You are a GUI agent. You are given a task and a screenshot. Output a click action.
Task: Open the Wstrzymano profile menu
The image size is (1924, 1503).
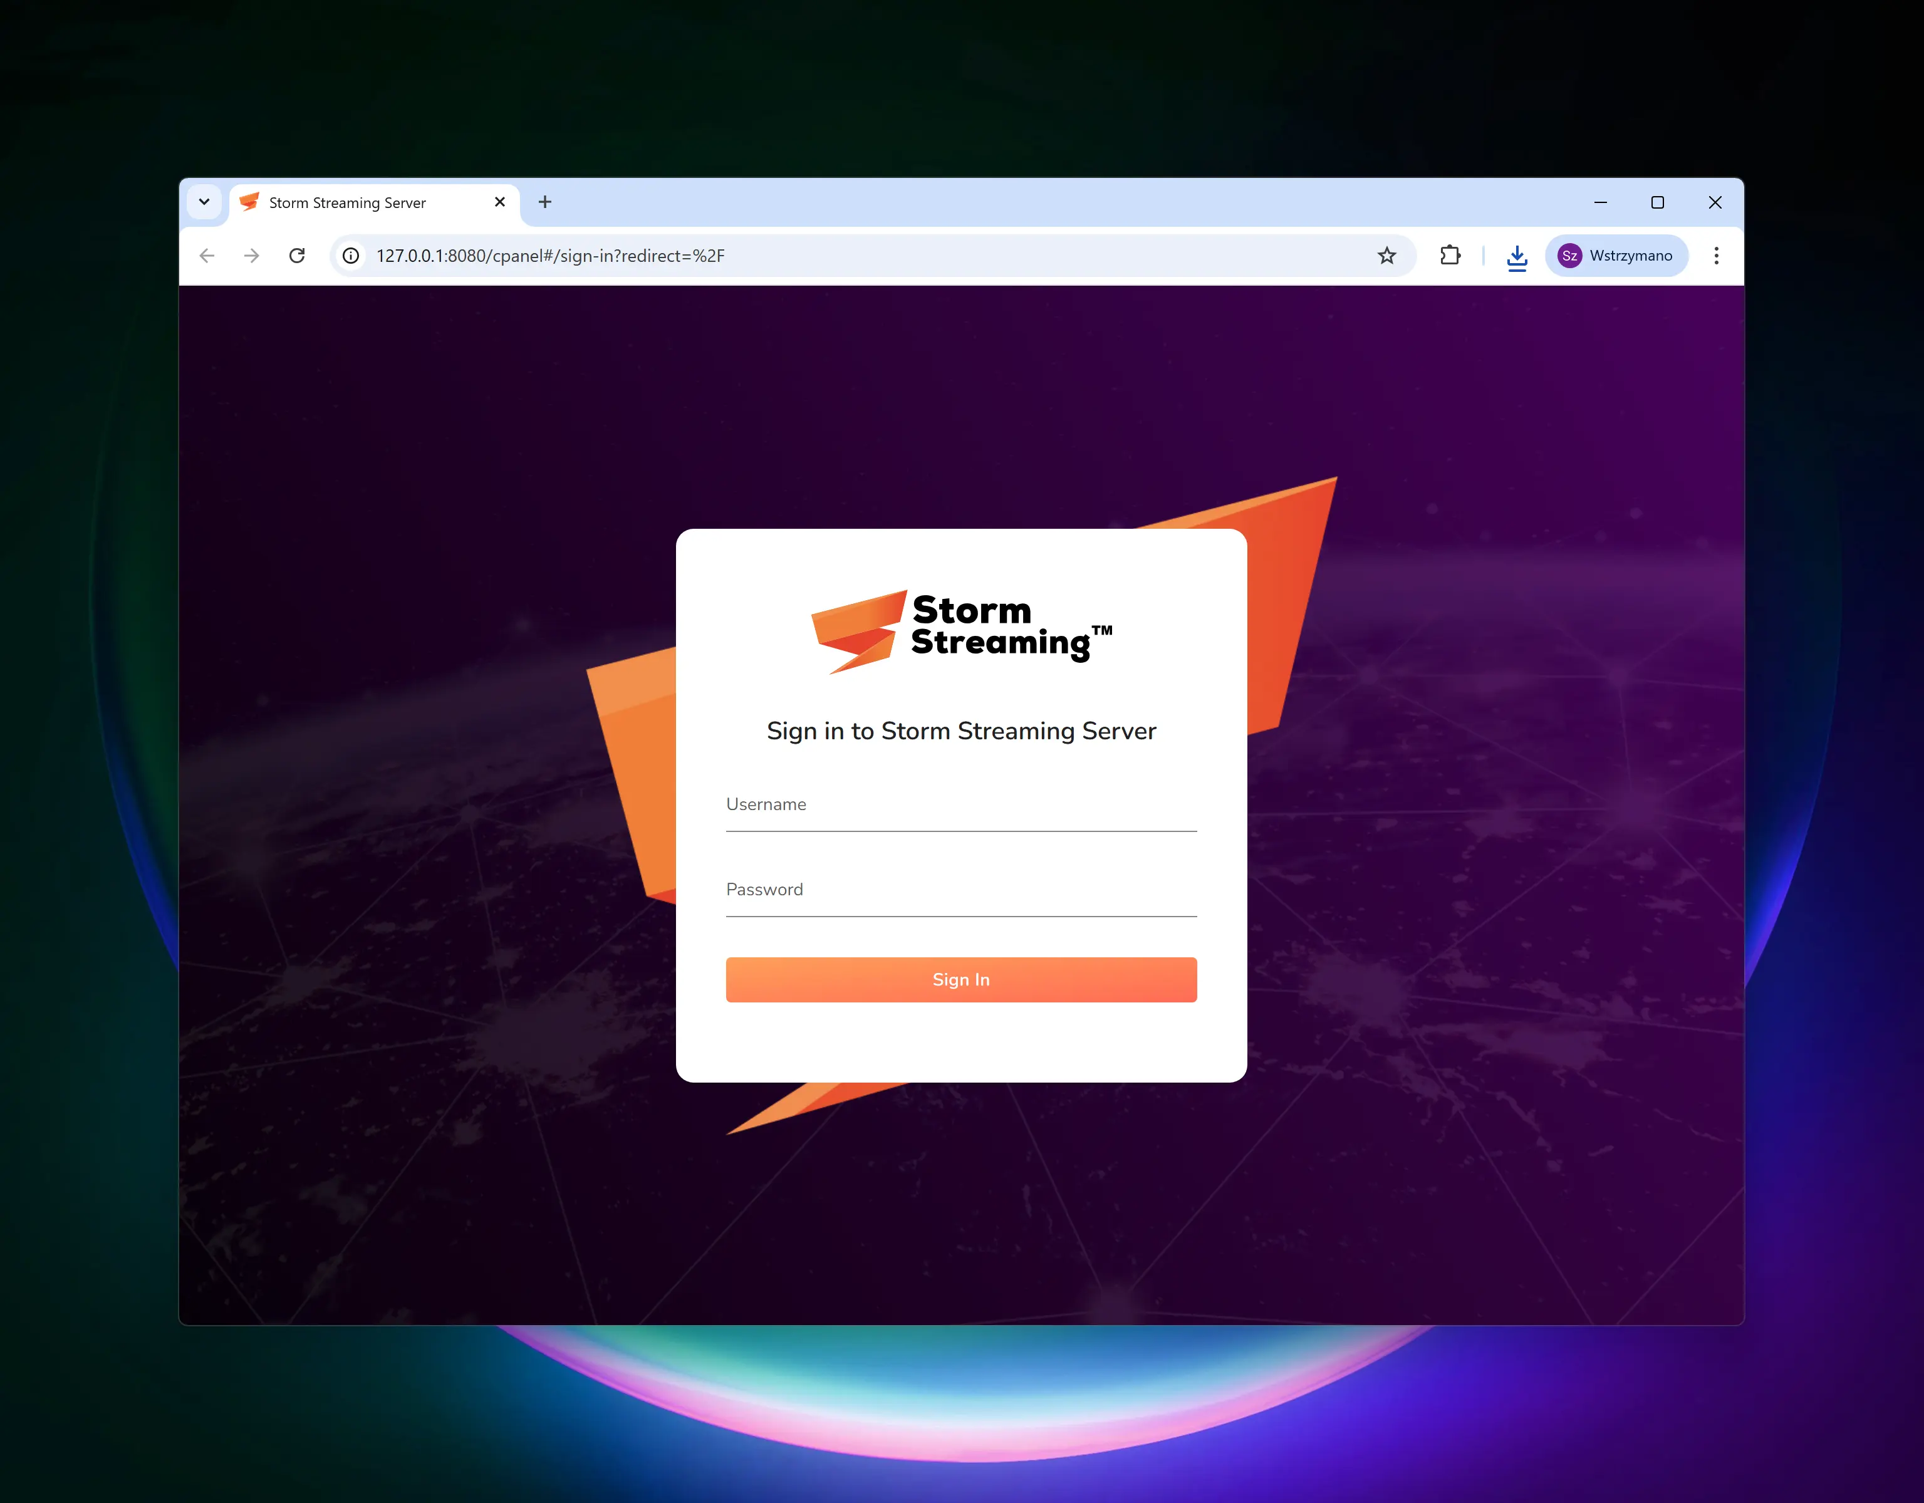pyautogui.click(x=1616, y=256)
